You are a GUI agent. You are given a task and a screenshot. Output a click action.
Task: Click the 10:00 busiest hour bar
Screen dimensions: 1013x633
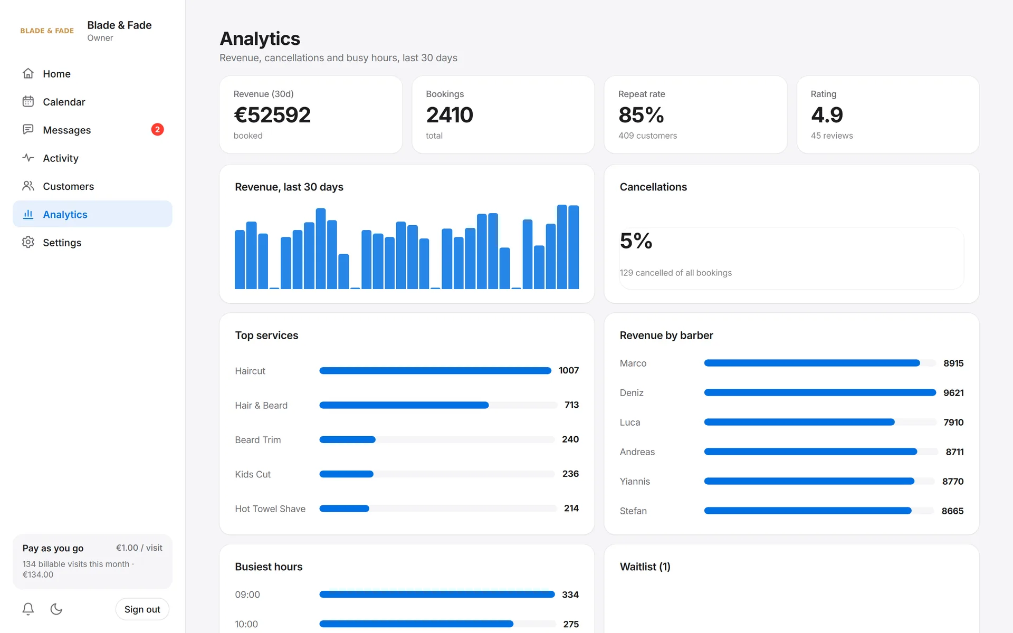437,624
